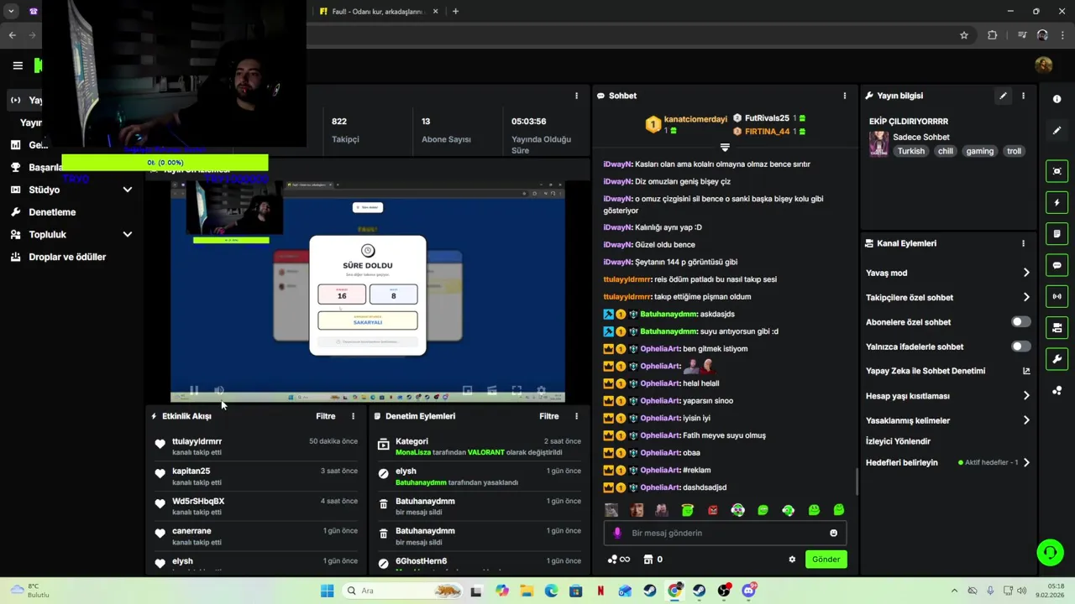Open Yasaklanmış kelimeler arrow

click(1026, 420)
